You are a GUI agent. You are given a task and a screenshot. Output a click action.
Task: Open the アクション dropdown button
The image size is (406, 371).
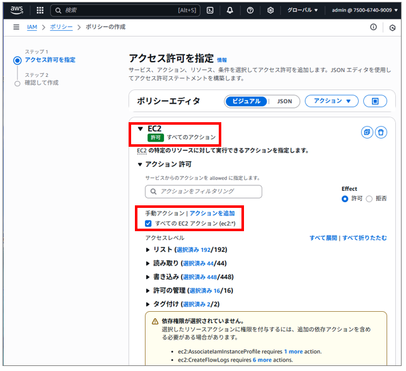[332, 101]
